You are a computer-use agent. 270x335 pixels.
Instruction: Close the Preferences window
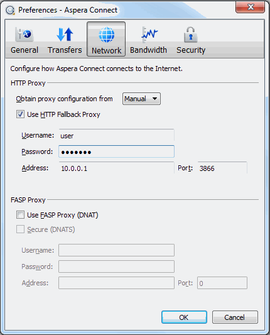[x=250, y=8]
